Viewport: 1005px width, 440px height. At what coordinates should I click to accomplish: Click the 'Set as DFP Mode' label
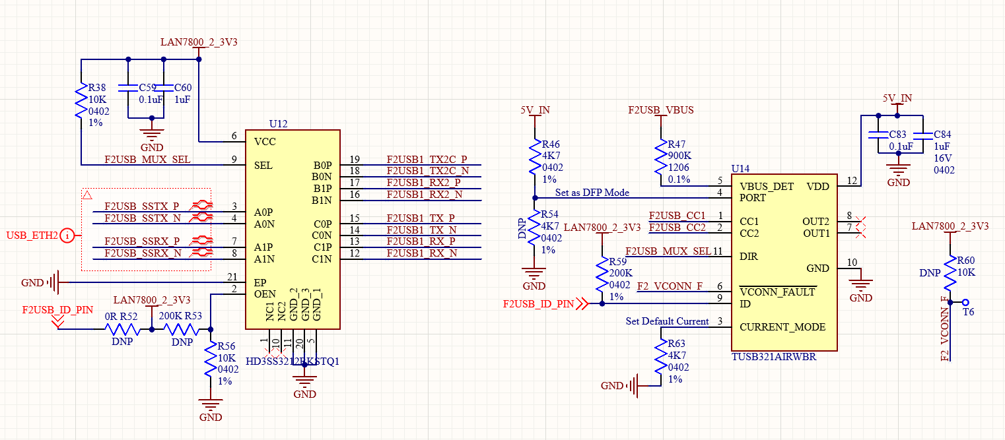tap(592, 193)
